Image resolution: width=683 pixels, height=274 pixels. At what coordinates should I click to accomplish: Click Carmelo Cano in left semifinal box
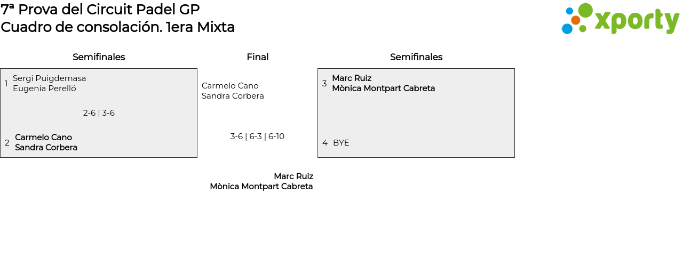pos(43,138)
